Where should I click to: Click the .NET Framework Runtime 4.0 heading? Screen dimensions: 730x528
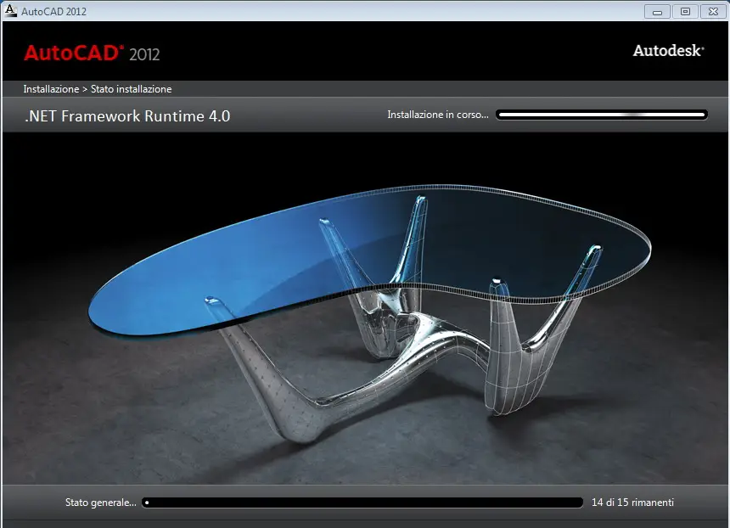pos(127,116)
